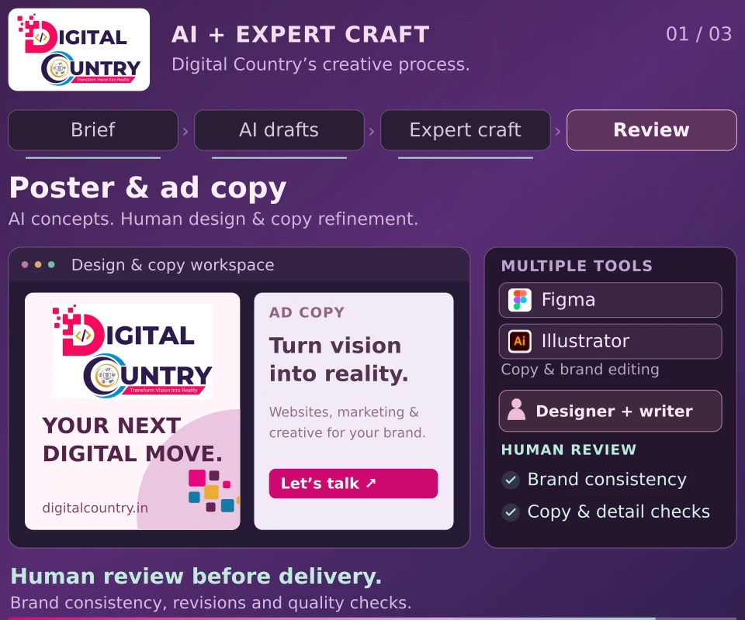Click the Digital Country logo on the poster
Image resolution: width=745 pixels, height=620 pixels.
point(133,350)
